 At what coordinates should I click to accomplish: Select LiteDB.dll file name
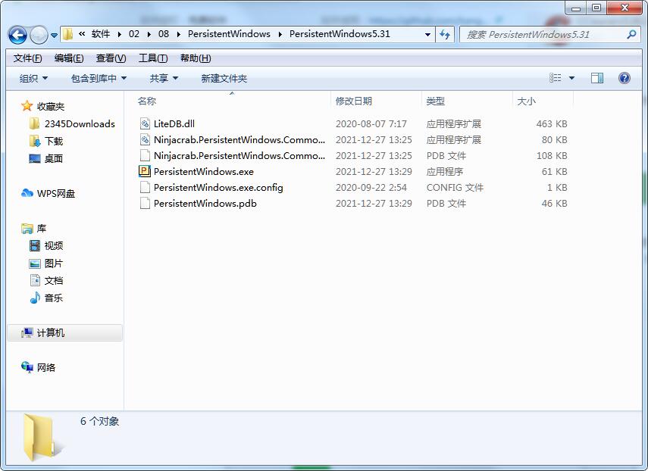(174, 124)
